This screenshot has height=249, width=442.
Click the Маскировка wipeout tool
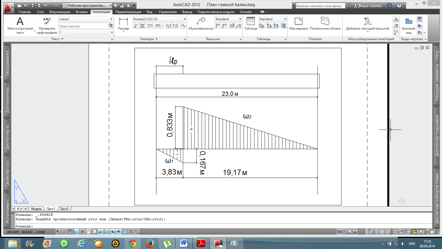click(x=298, y=24)
